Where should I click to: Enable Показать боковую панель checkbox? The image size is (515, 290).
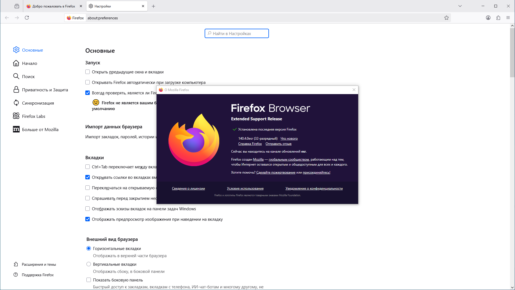click(x=89, y=280)
